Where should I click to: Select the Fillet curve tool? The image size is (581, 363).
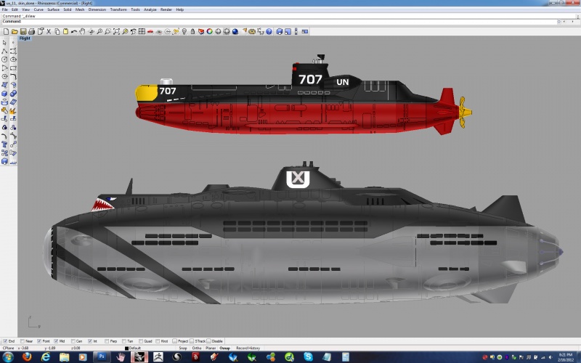[x=13, y=76]
